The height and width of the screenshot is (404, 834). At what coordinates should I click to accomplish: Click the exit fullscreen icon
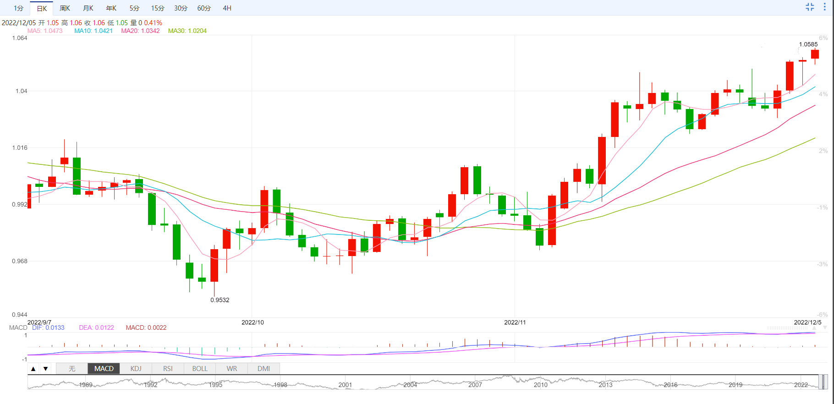[810, 7]
